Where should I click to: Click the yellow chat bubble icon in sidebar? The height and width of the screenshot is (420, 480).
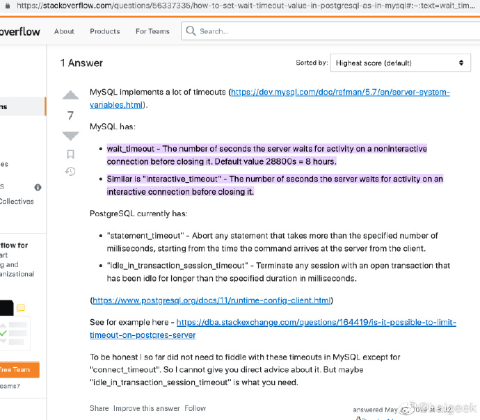21,308
